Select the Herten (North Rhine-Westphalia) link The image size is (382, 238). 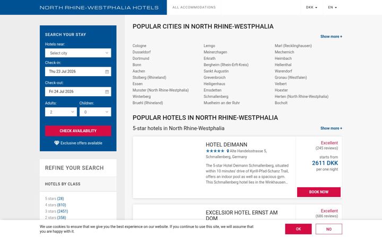(x=301, y=96)
